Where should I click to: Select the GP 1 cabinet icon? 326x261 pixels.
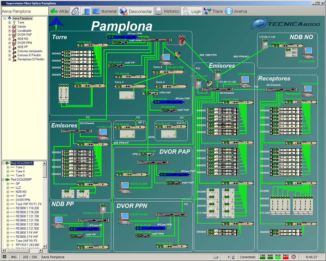[127, 134]
